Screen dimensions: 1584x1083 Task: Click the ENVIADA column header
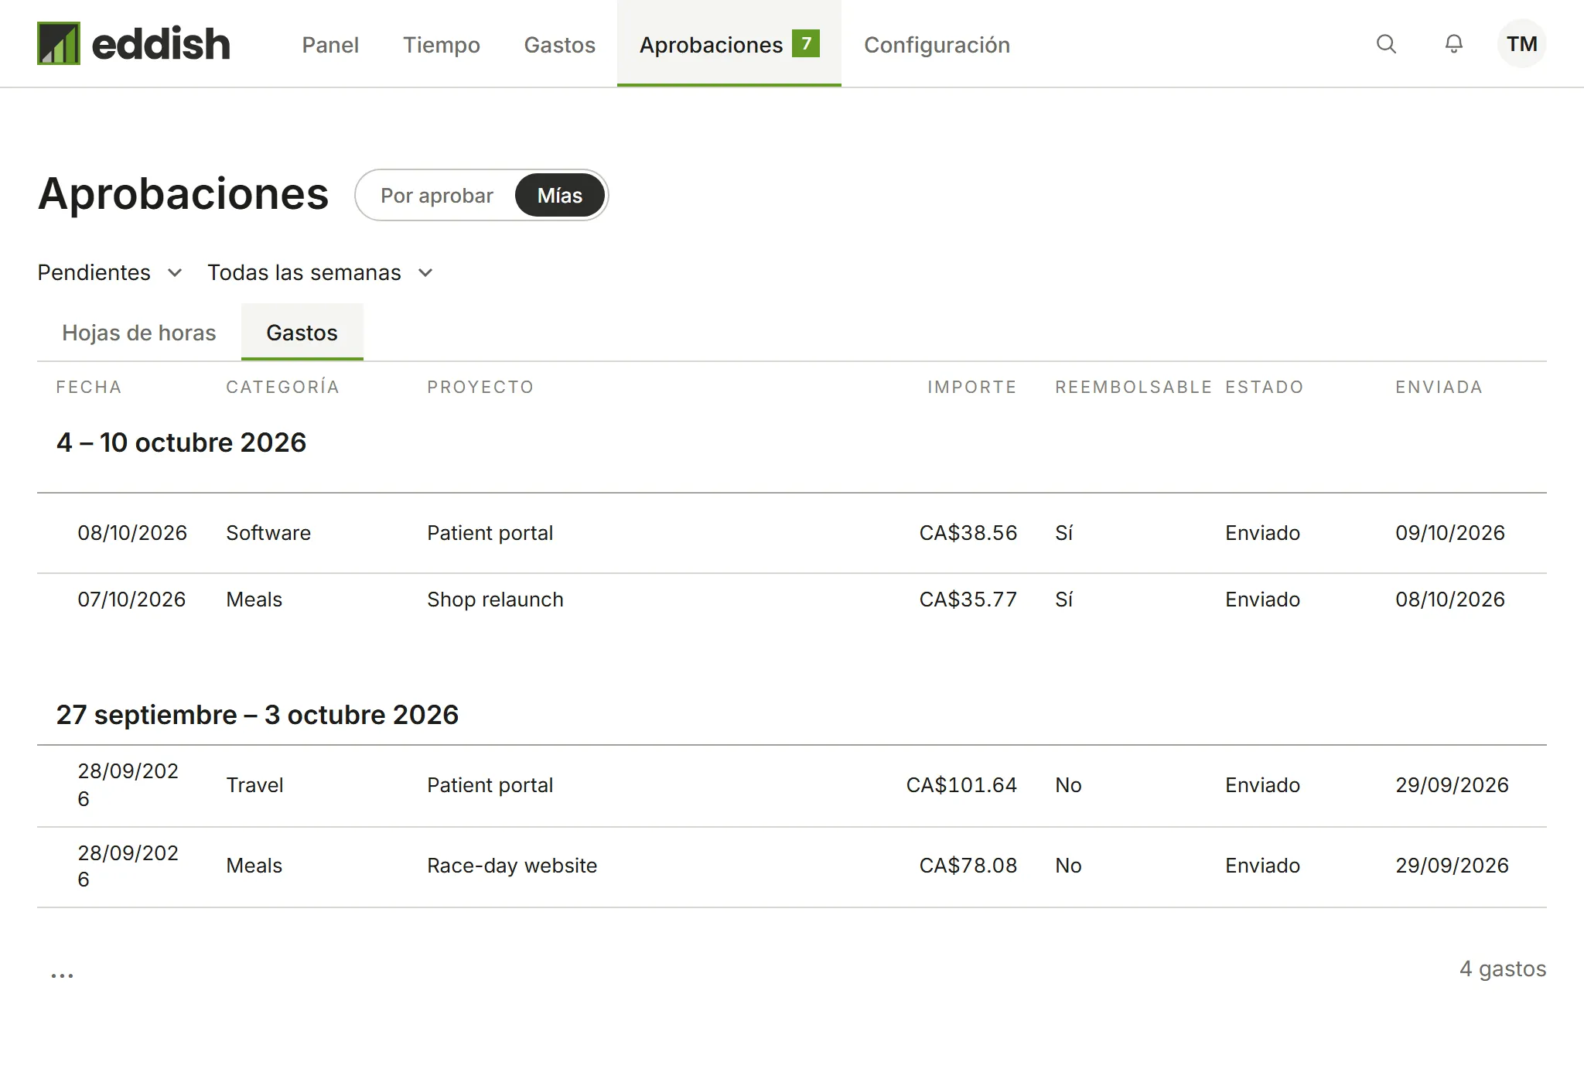pyautogui.click(x=1439, y=387)
